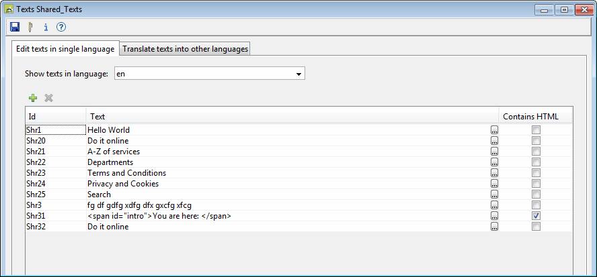Select the Terms and Conditions text cell
The height and width of the screenshot is (277, 597).
click(126, 173)
